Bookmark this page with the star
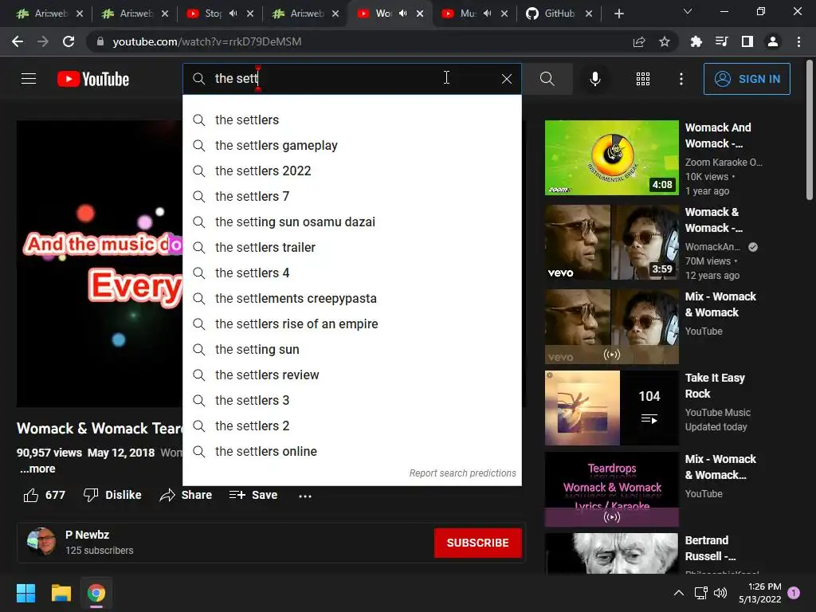Viewport: 816px width, 612px height. click(665, 41)
